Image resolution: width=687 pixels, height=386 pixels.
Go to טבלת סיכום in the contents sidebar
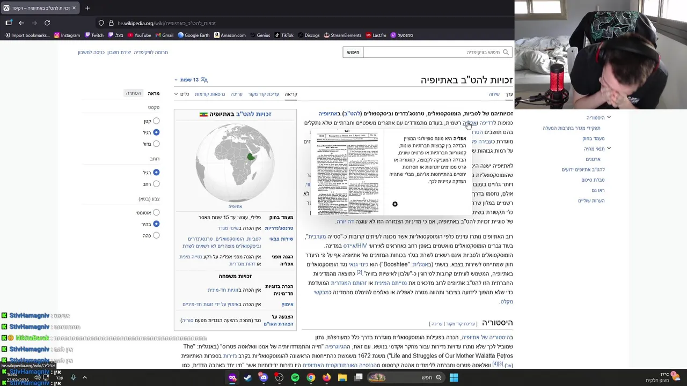pyautogui.click(x=593, y=180)
